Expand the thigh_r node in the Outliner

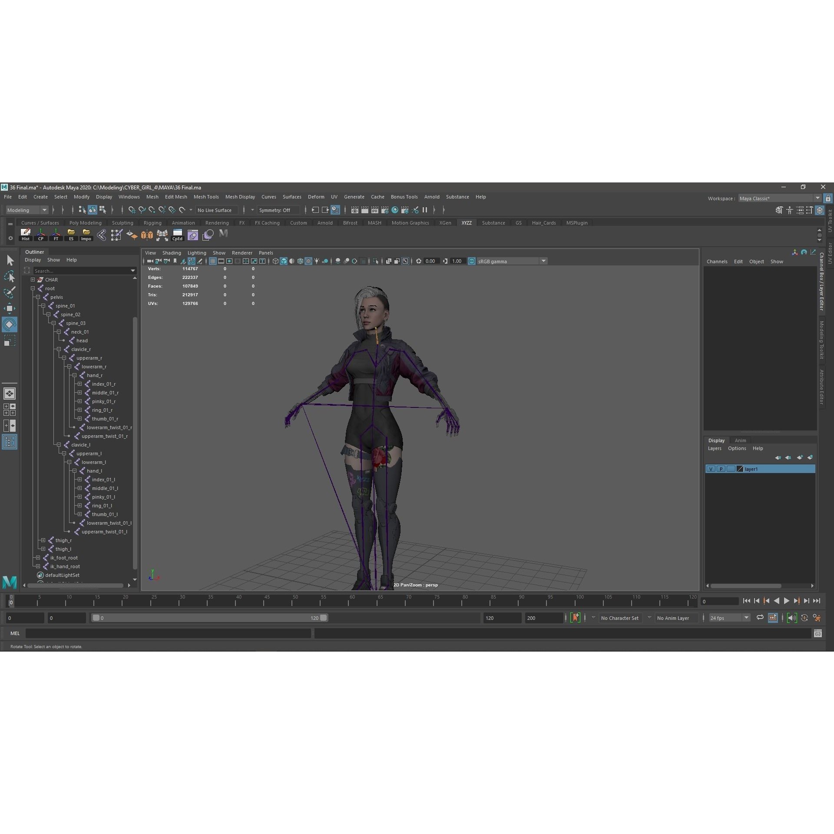[42, 540]
